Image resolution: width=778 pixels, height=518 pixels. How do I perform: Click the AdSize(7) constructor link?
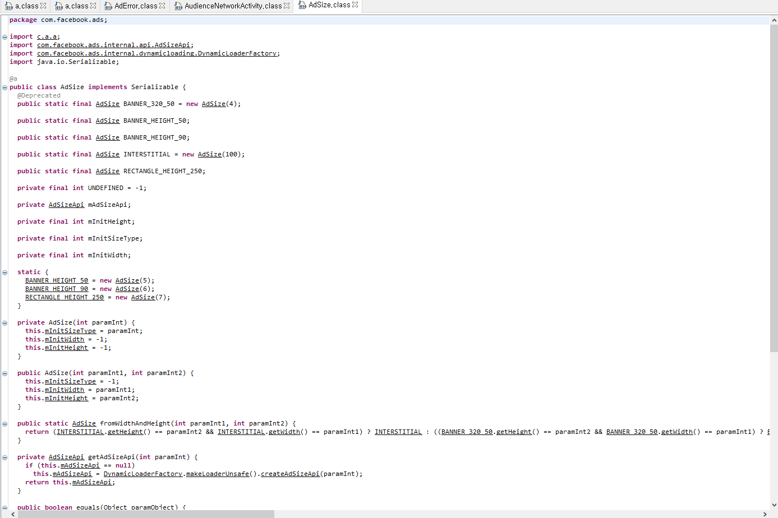pyautogui.click(x=143, y=298)
